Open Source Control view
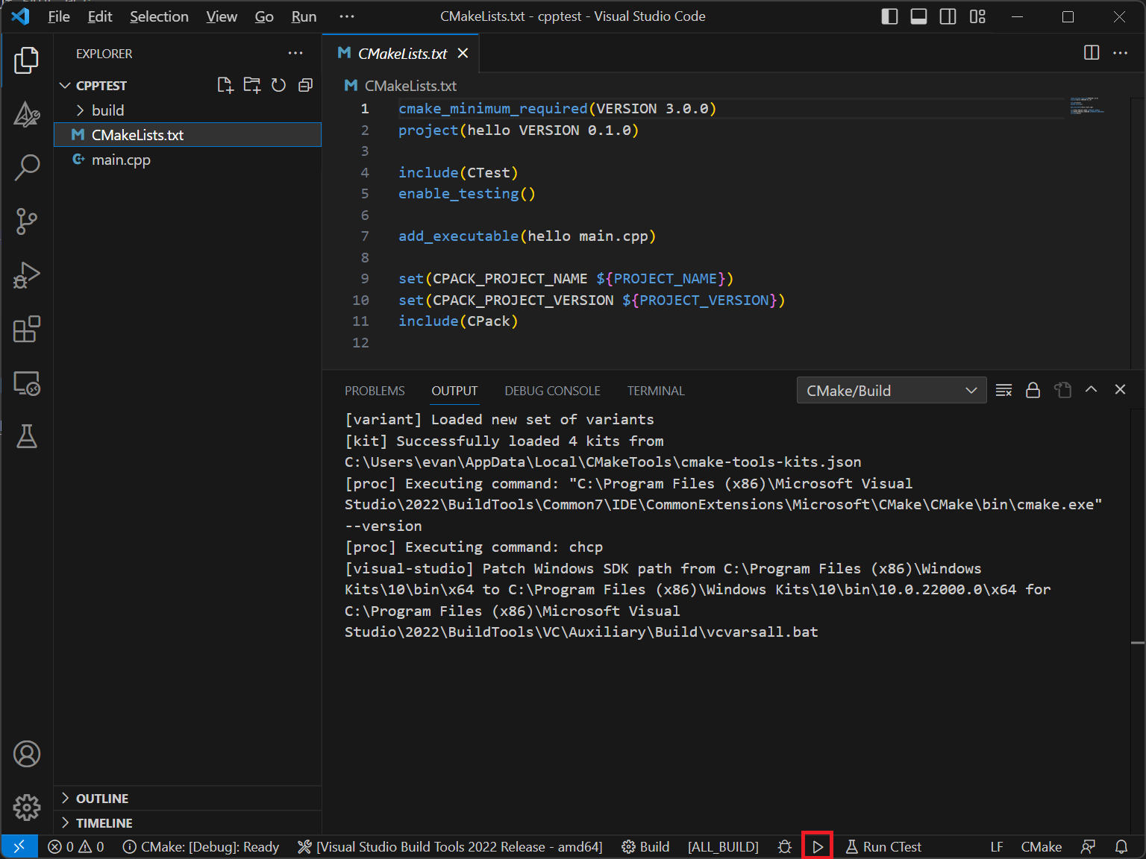 (x=27, y=221)
